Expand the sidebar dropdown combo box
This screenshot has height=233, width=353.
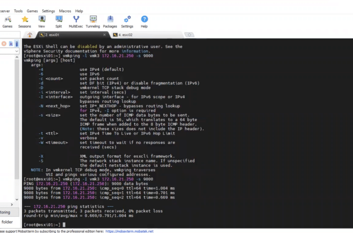tap(17, 51)
